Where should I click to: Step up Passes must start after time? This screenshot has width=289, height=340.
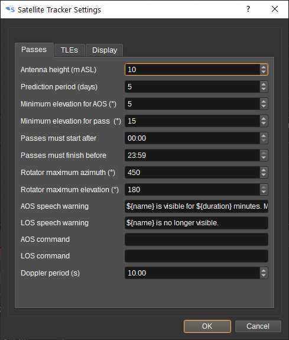[x=264, y=136]
